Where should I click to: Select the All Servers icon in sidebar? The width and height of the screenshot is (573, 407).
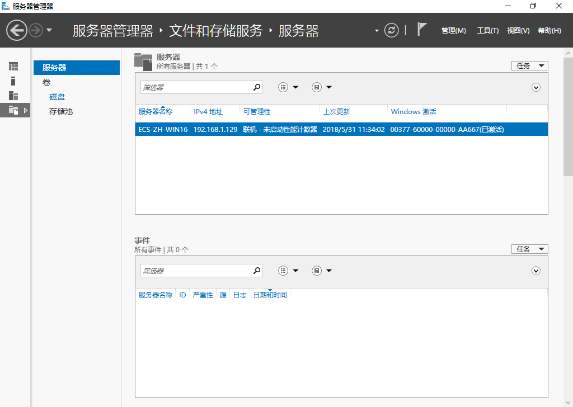(x=13, y=96)
